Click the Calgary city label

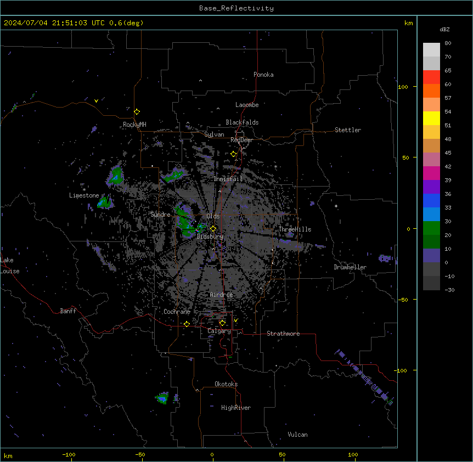(219, 331)
